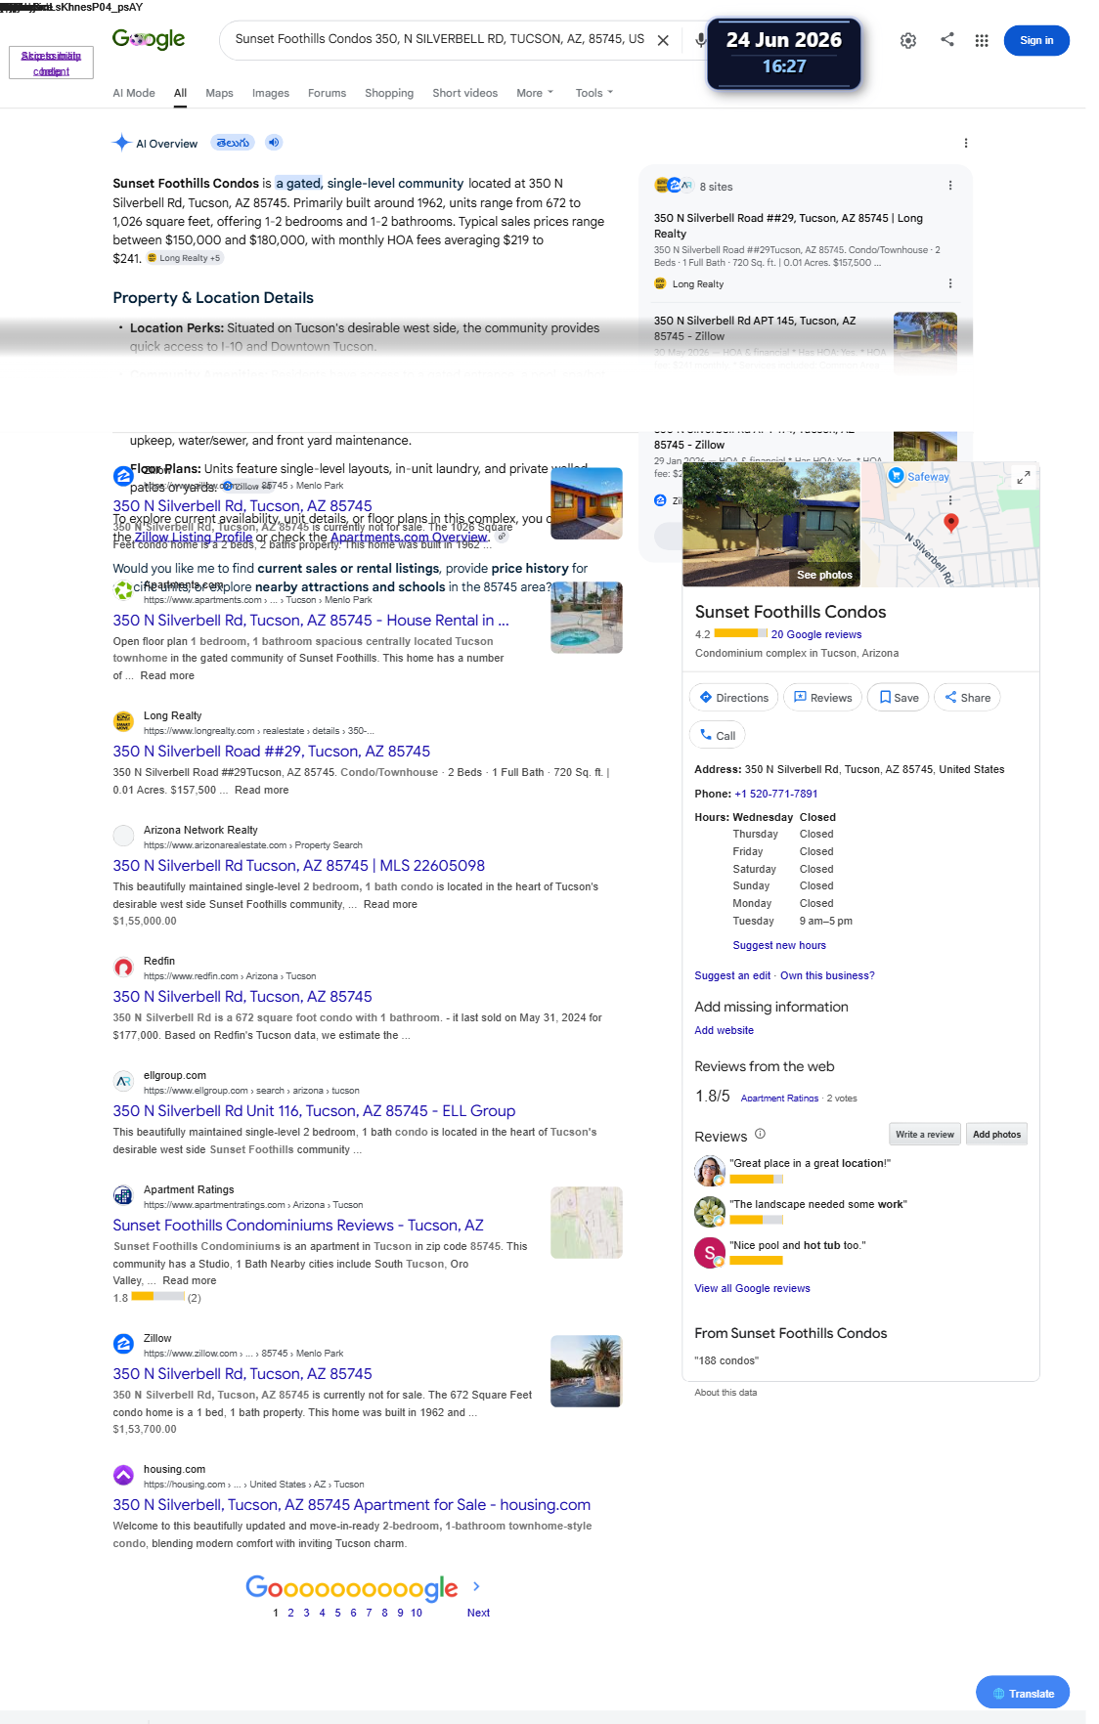Save Sunset Foothills Condos place
The image size is (1099, 1724).
tap(899, 698)
